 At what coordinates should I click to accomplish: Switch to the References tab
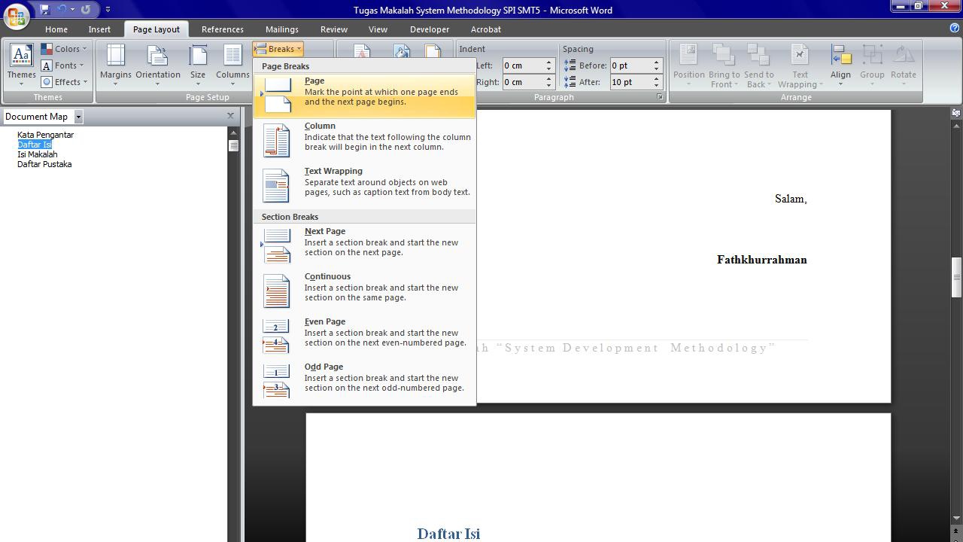(222, 29)
